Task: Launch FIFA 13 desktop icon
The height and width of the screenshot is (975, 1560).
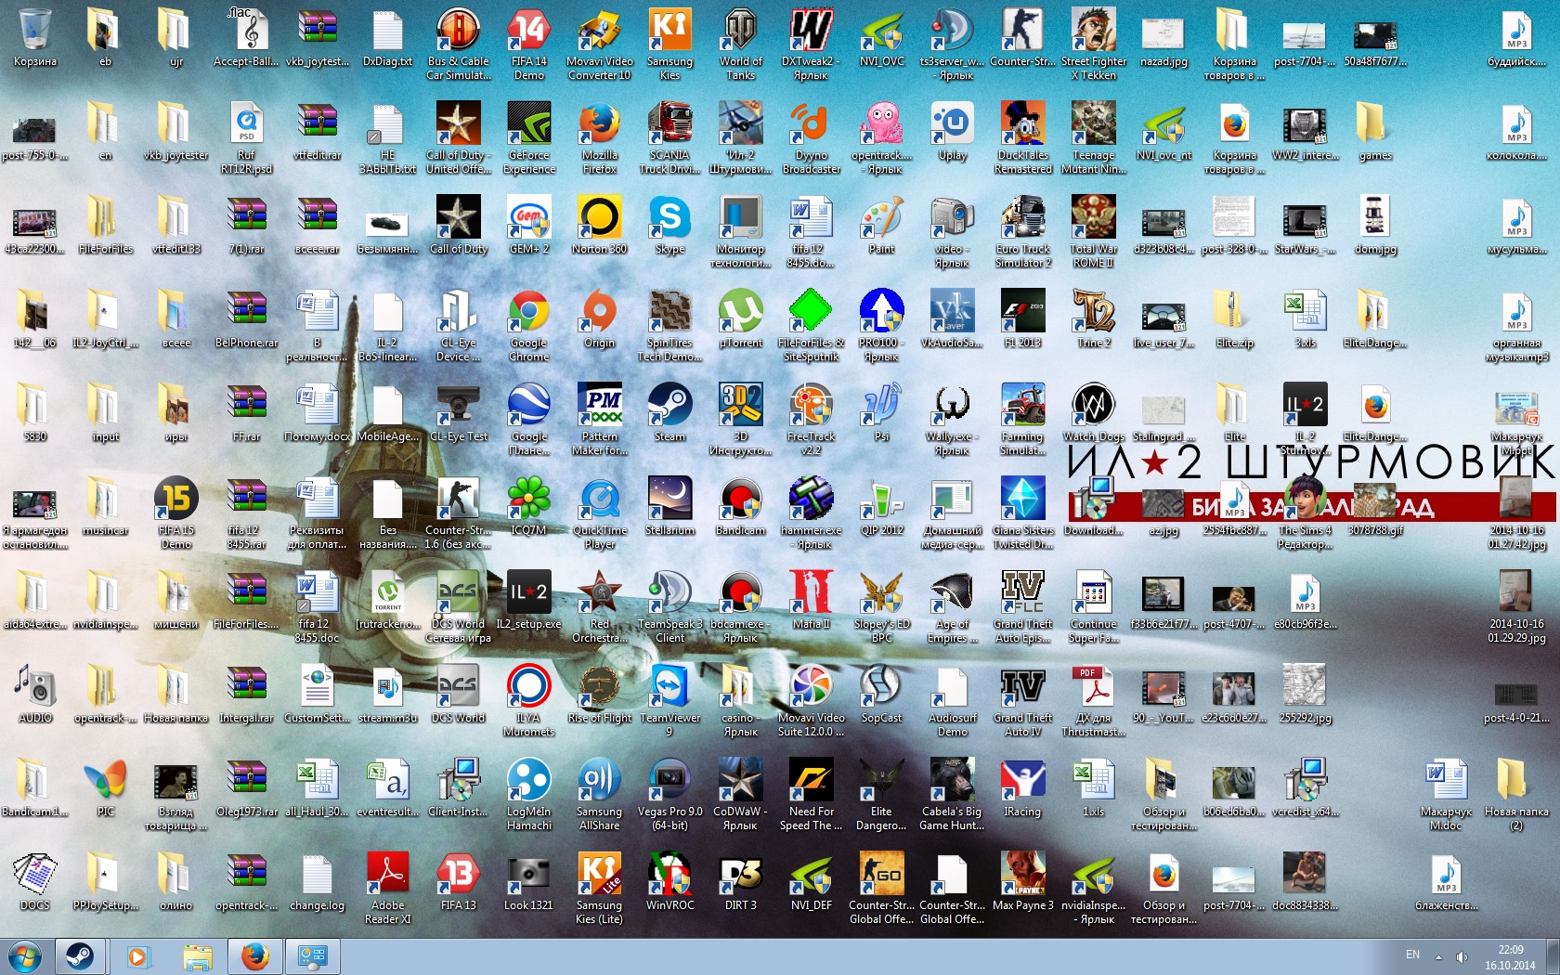Action: (458, 882)
